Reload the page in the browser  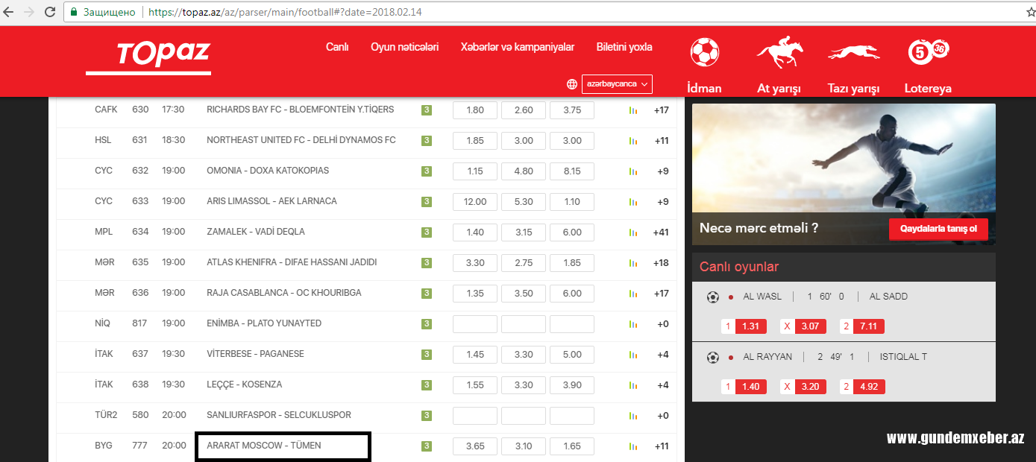coord(50,12)
